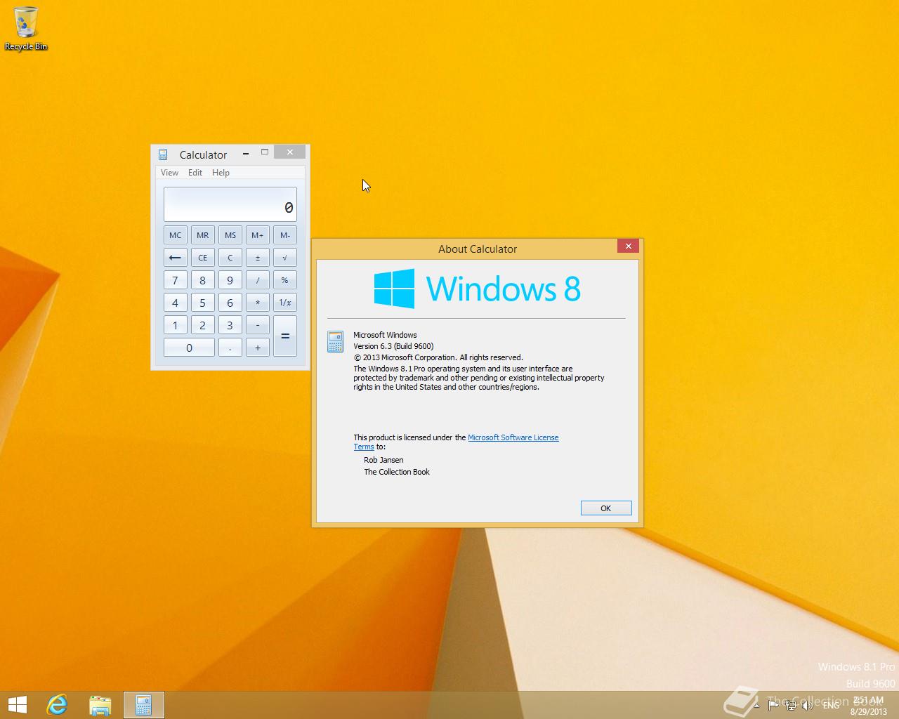Click the CE clear entry button
The height and width of the screenshot is (719, 899).
(203, 258)
